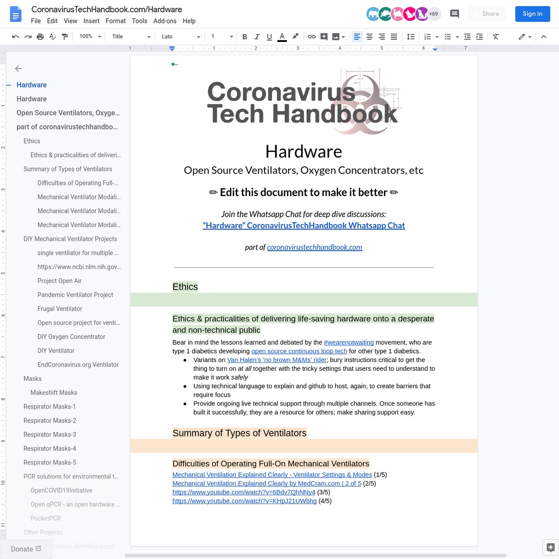Screen dimensions: 559x559
Task: Open view comments panel in the header
Action: tap(454, 14)
